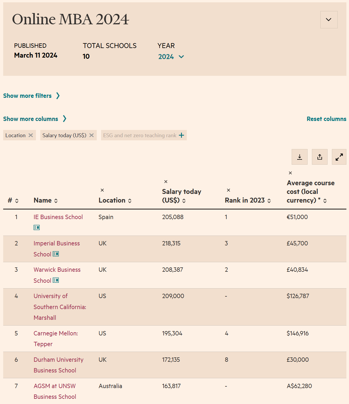
Task: Open Imperial Business School profile icon
Action: pos(56,254)
